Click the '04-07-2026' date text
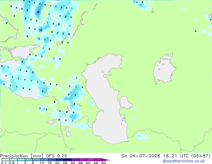This screenshot has width=212, height=164. [145, 156]
